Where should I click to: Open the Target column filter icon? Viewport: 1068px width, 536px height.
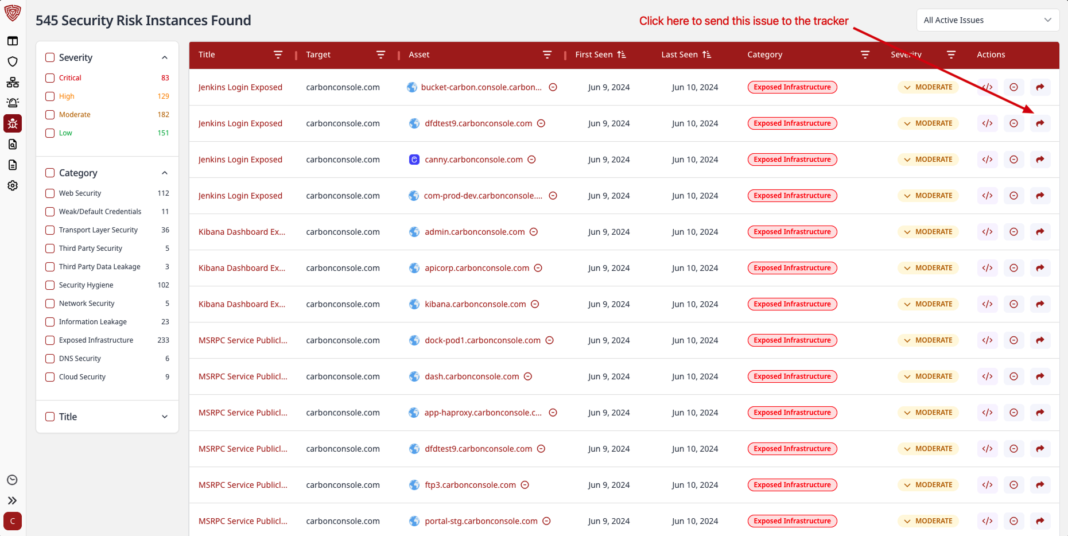click(380, 55)
